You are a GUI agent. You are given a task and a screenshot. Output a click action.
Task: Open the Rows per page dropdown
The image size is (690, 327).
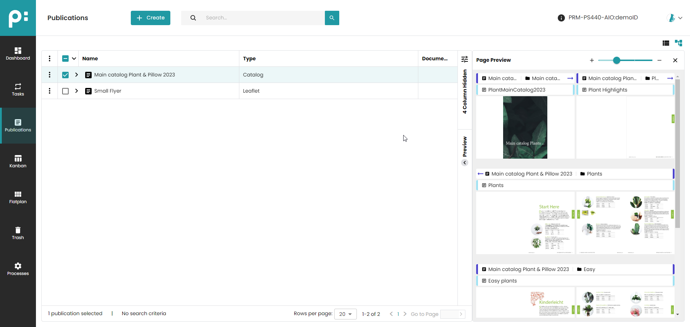345,314
